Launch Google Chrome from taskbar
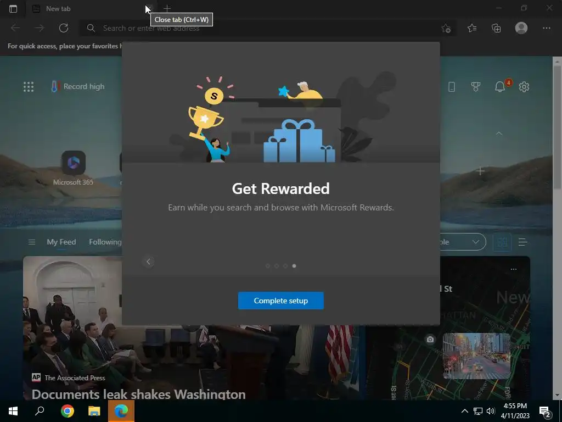The height and width of the screenshot is (422, 562). click(67, 411)
